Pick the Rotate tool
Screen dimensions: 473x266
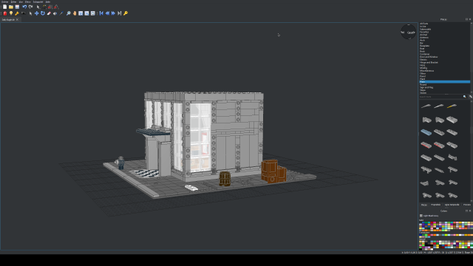pyautogui.click(x=43, y=13)
